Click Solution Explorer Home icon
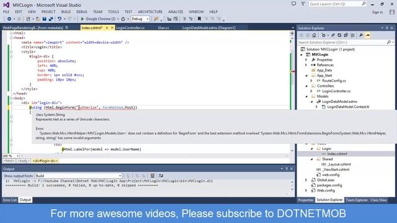This screenshot has width=397, height=223. point(314,35)
